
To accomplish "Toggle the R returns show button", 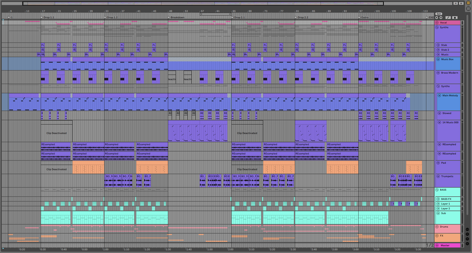I will (467, 234).
